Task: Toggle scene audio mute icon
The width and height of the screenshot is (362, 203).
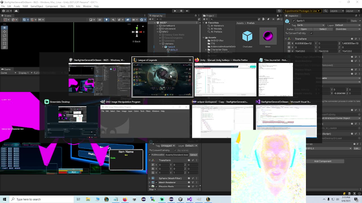Action: click(113, 20)
